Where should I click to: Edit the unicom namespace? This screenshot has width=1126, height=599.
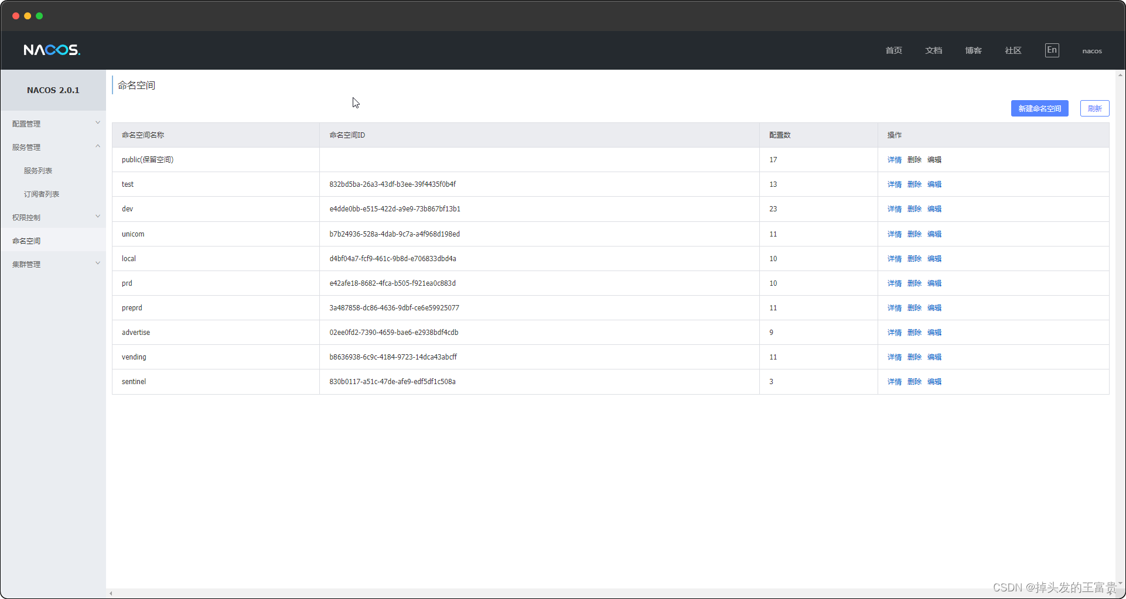click(x=934, y=234)
